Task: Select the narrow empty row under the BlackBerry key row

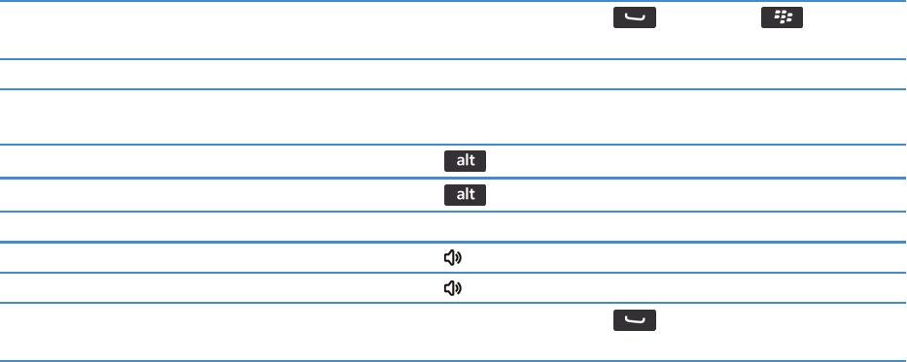Action: 453,74
